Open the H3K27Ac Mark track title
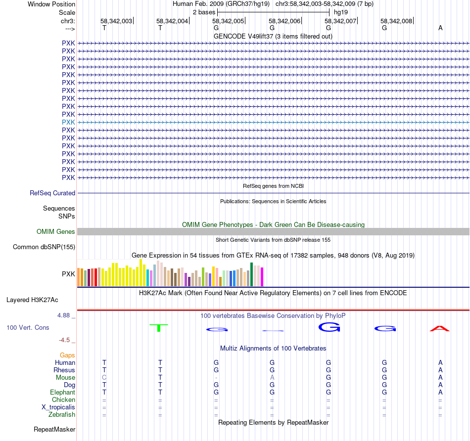Image resolution: width=470 pixels, height=441 pixels. [273, 293]
